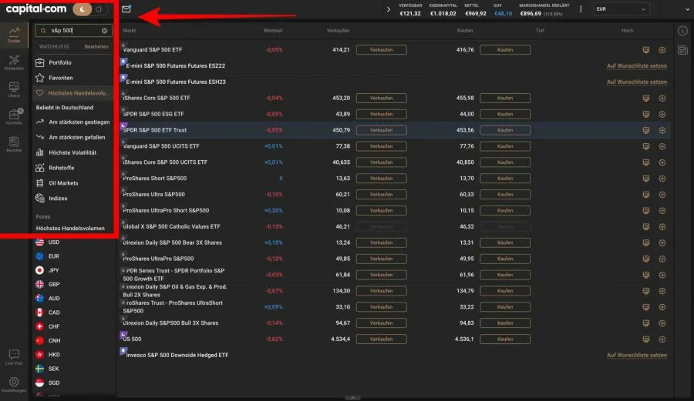The width and height of the screenshot is (694, 401).
Task: Click Verkaufen in US 500 row
Action: click(x=381, y=339)
